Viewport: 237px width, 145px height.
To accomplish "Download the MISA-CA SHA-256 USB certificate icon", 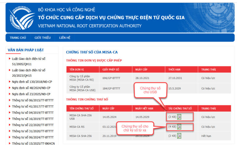I will click(x=179, y=117).
